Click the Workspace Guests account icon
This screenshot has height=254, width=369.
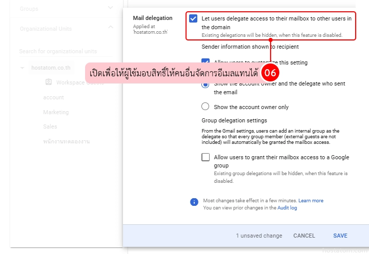click(x=49, y=82)
